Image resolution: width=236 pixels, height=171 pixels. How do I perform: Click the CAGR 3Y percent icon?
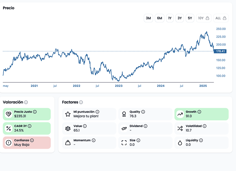point(9,128)
